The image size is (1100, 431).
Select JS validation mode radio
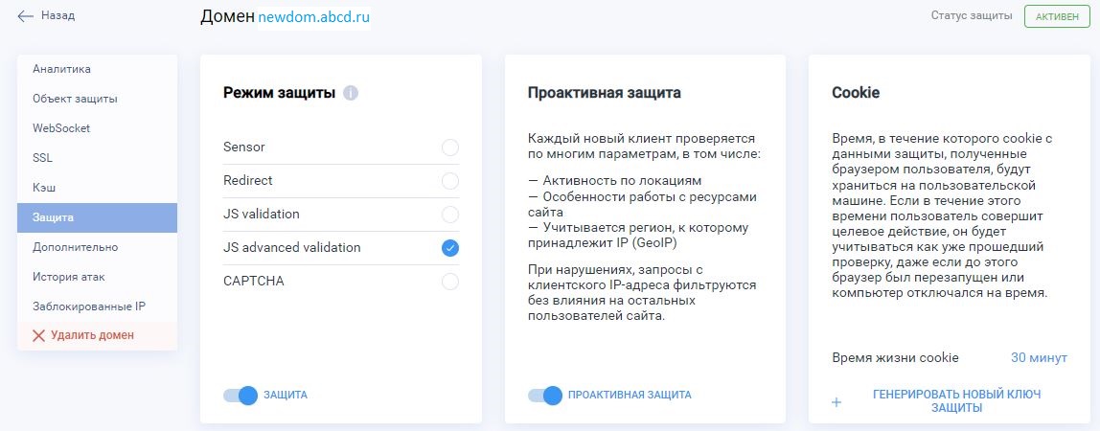point(450,215)
